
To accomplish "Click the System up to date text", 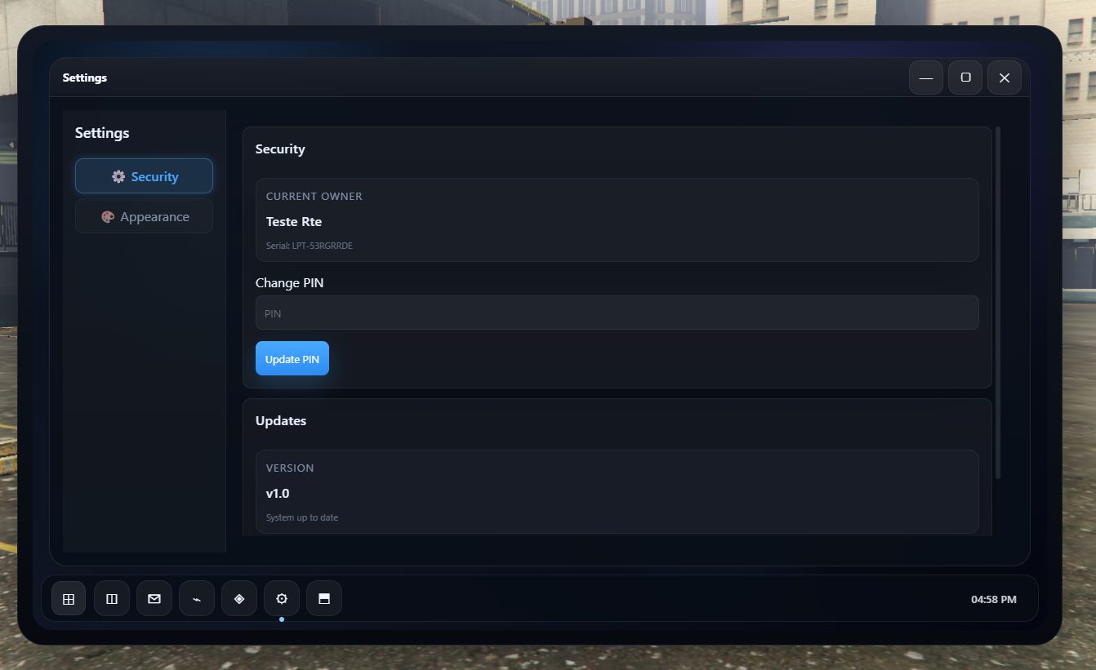I will 302,517.
